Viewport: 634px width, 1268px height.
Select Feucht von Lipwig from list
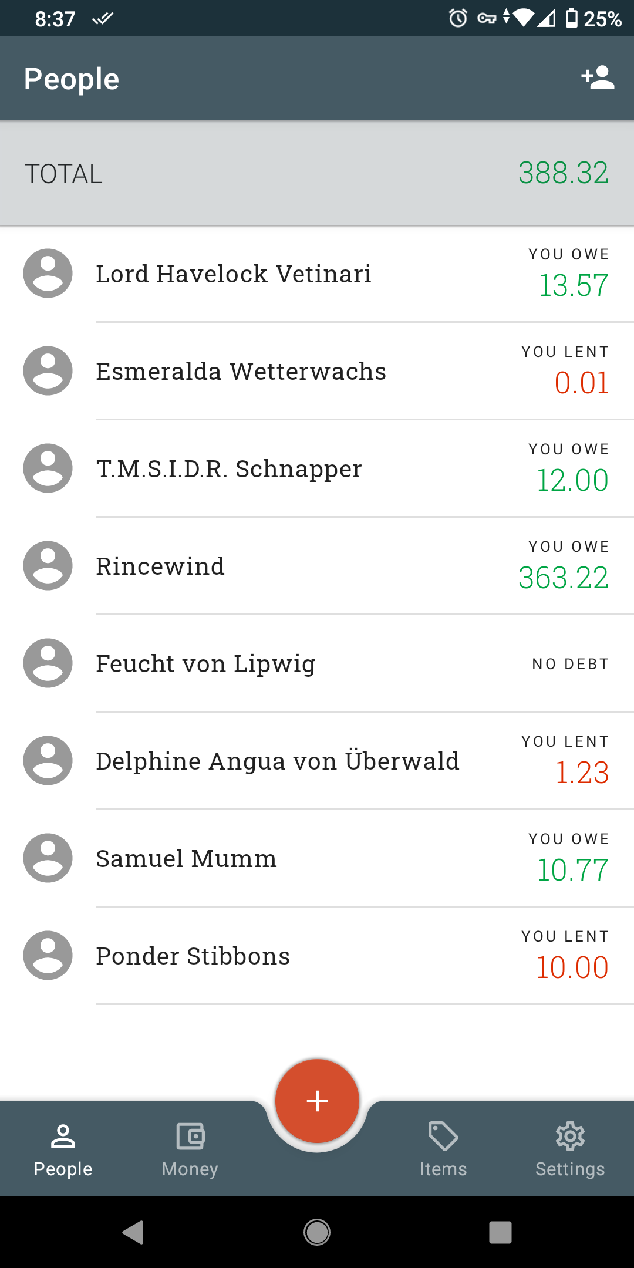click(x=205, y=664)
